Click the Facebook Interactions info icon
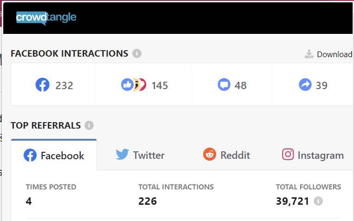Viewport: 354px width, 221px height. point(137,53)
